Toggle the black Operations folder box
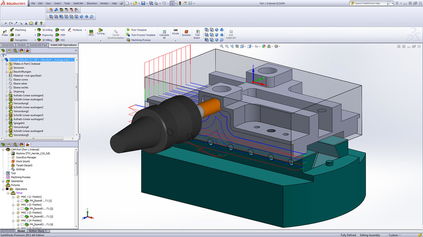The width and height of the screenshot is (423, 237). (7, 189)
